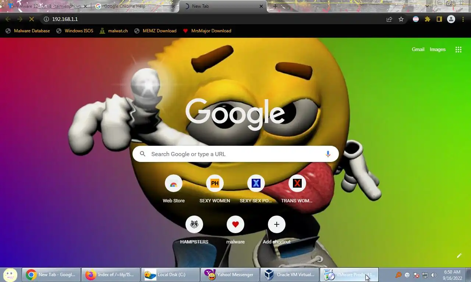This screenshot has width=471, height=282.
Task: Open the network tray icon
Action: click(425, 275)
